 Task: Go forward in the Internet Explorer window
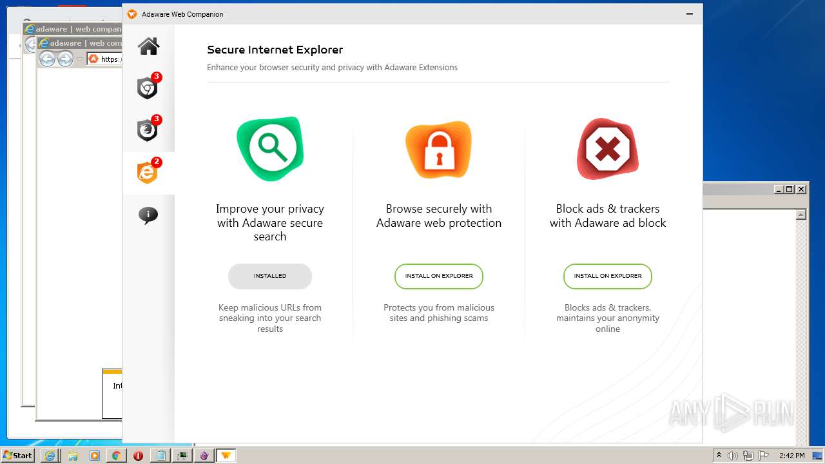click(65, 59)
